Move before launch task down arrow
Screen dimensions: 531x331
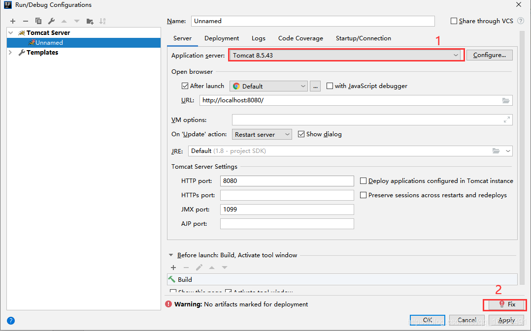(225, 268)
